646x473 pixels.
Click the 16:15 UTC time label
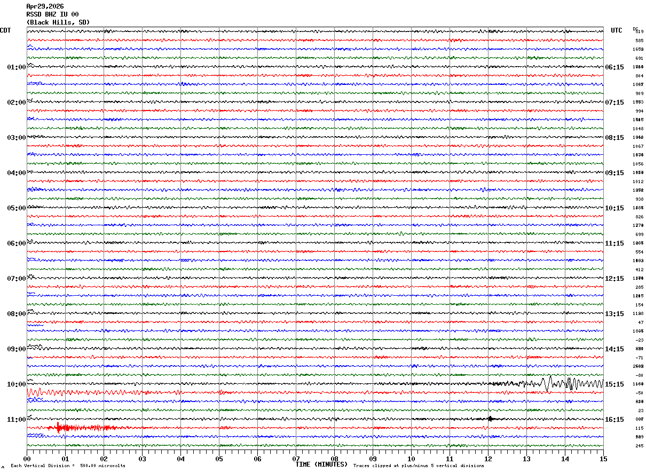point(615,420)
